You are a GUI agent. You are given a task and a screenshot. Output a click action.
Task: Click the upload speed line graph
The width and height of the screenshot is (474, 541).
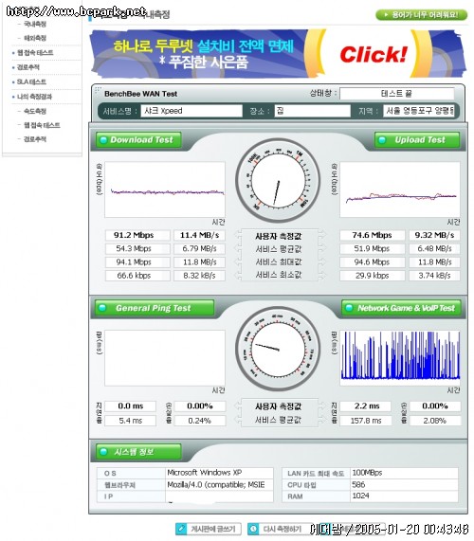(400, 189)
